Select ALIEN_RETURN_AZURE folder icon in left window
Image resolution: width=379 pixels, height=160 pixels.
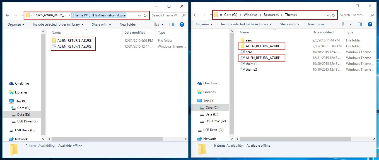tap(54, 40)
